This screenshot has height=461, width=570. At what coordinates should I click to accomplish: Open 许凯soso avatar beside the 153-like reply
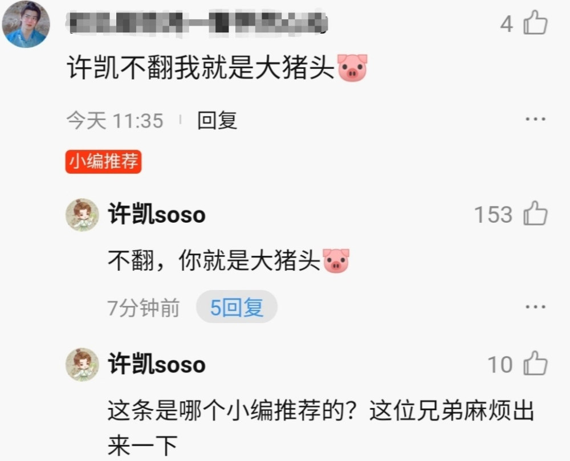pos(82,215)
